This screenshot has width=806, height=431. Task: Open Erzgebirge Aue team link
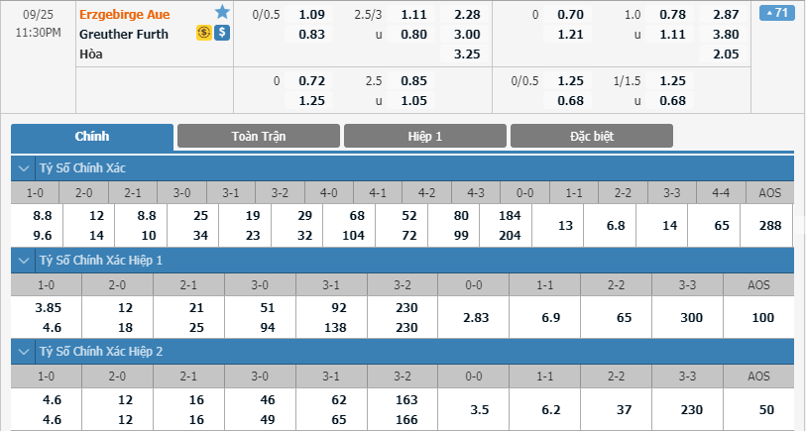coord(124,15)
